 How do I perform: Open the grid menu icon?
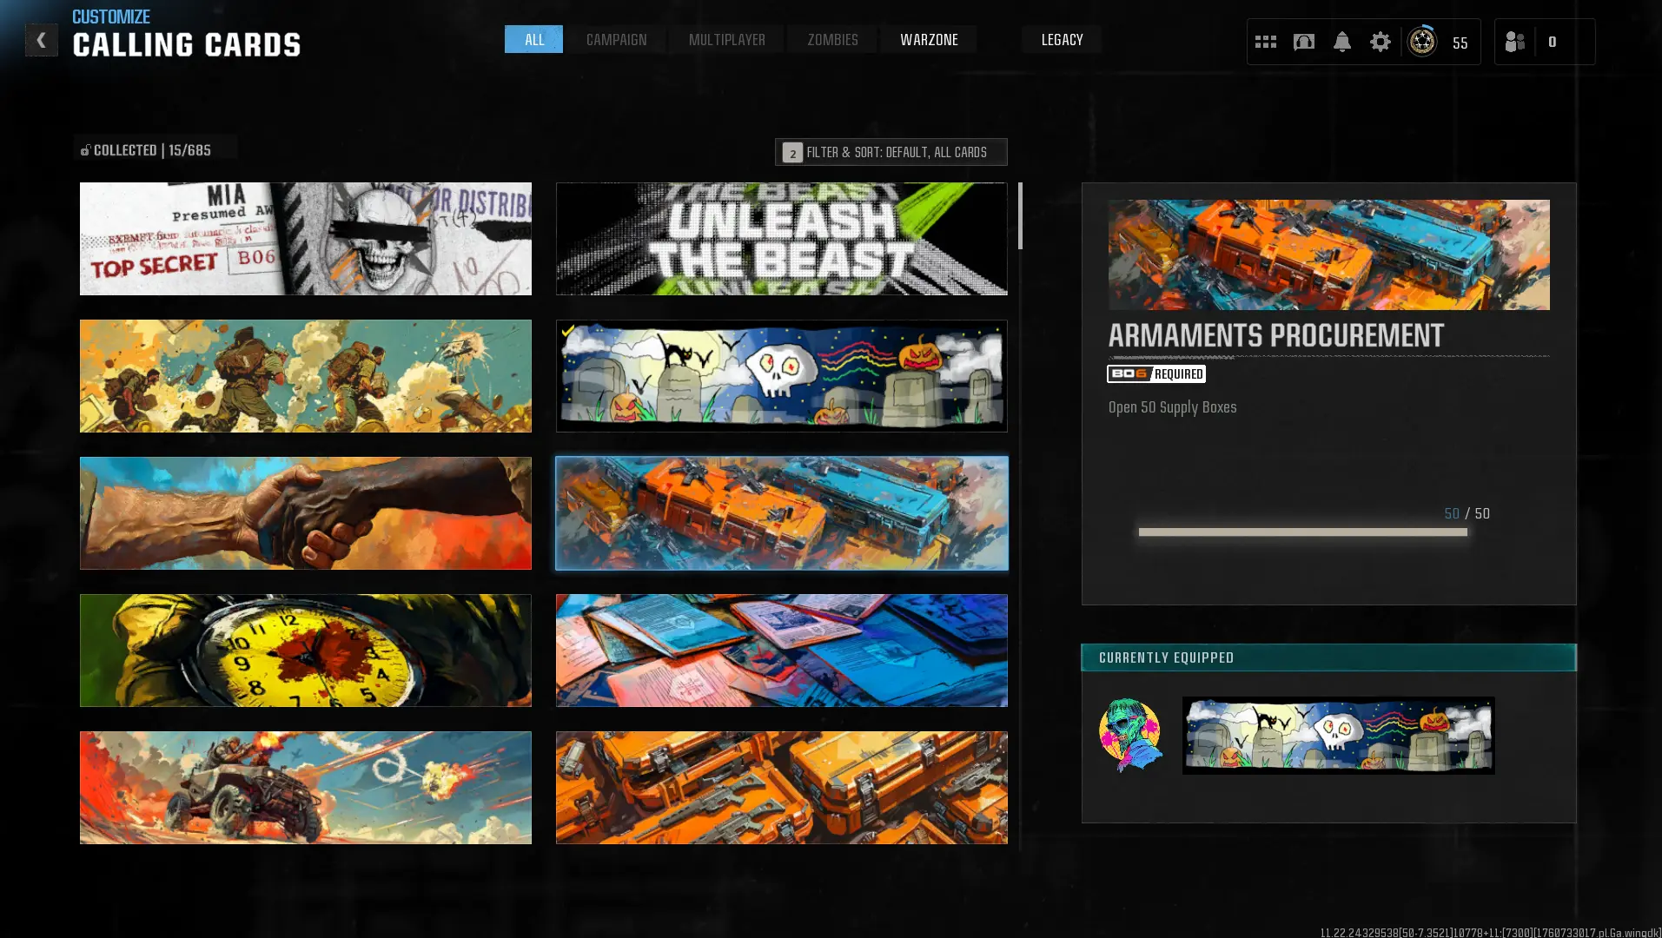(x=1265, y=42)
